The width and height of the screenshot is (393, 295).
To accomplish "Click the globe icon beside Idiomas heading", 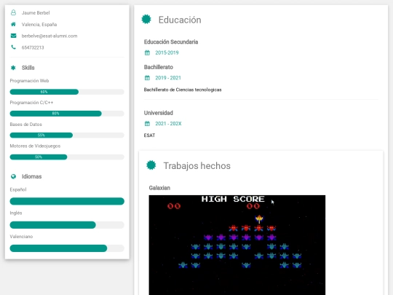I will coord(14,176).
